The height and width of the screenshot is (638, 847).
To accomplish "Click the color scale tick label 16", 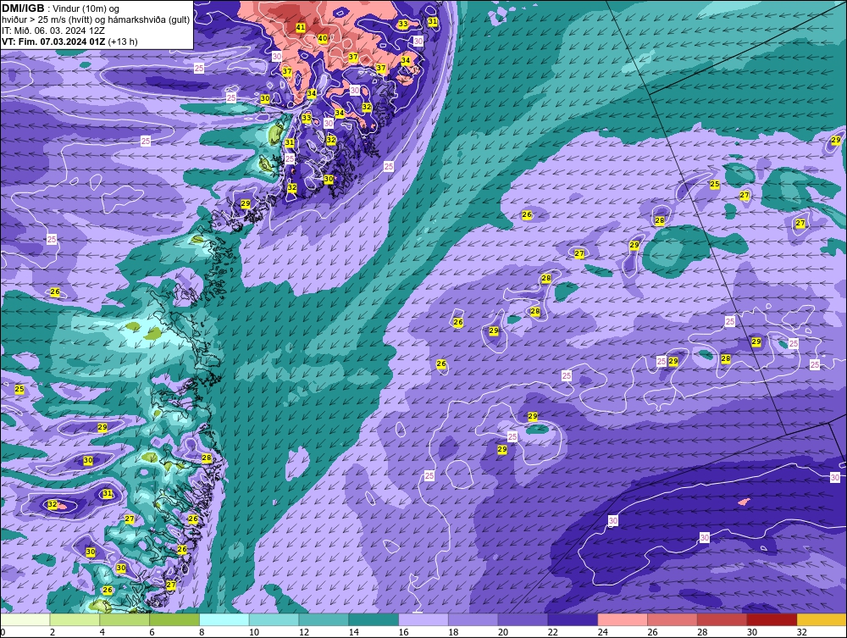I will pos(403,632).
